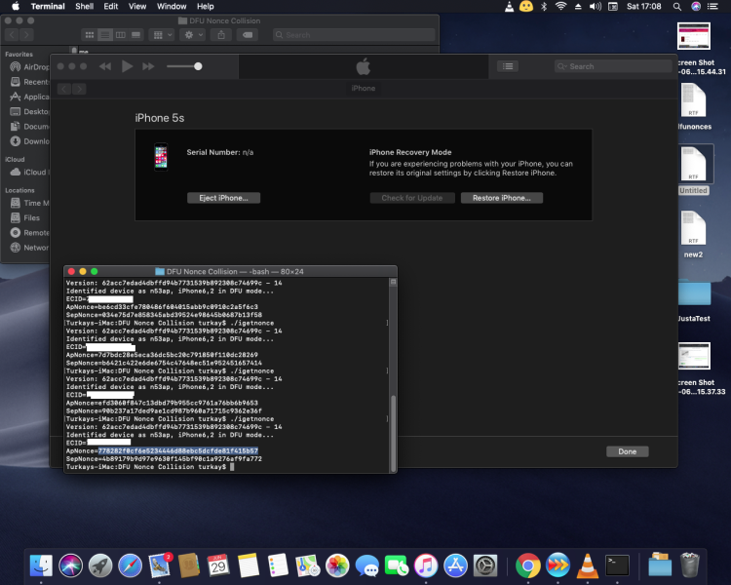This screenshot has width=731, height=585.
Task: Open Calendar from the Dock
Action: pyautogui.click(x=218, y=565)
